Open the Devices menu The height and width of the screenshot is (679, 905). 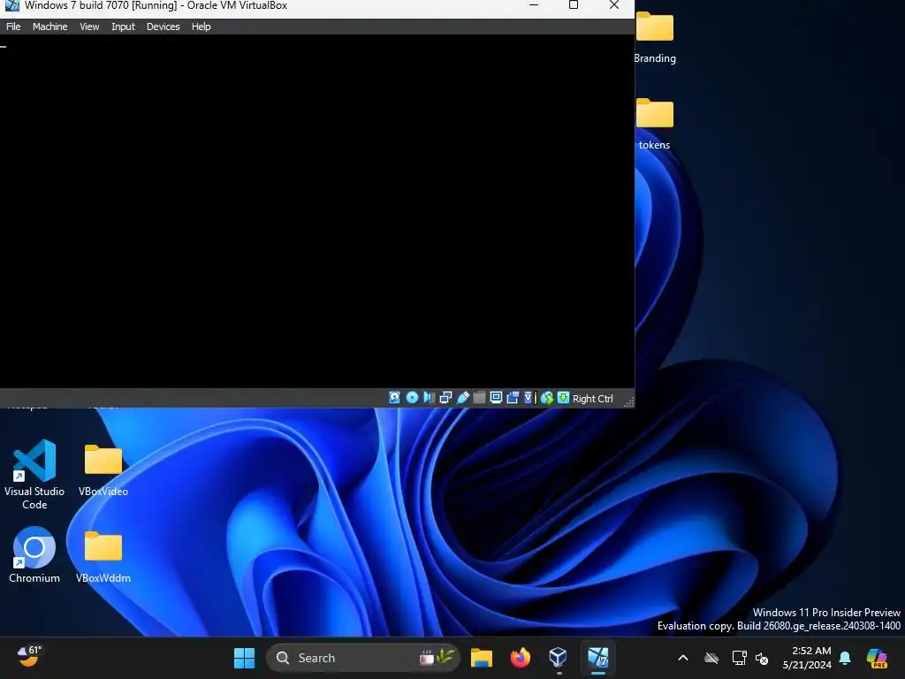[163, 27]
